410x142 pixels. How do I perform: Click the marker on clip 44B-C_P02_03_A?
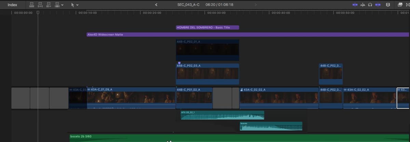pos(179,63)
